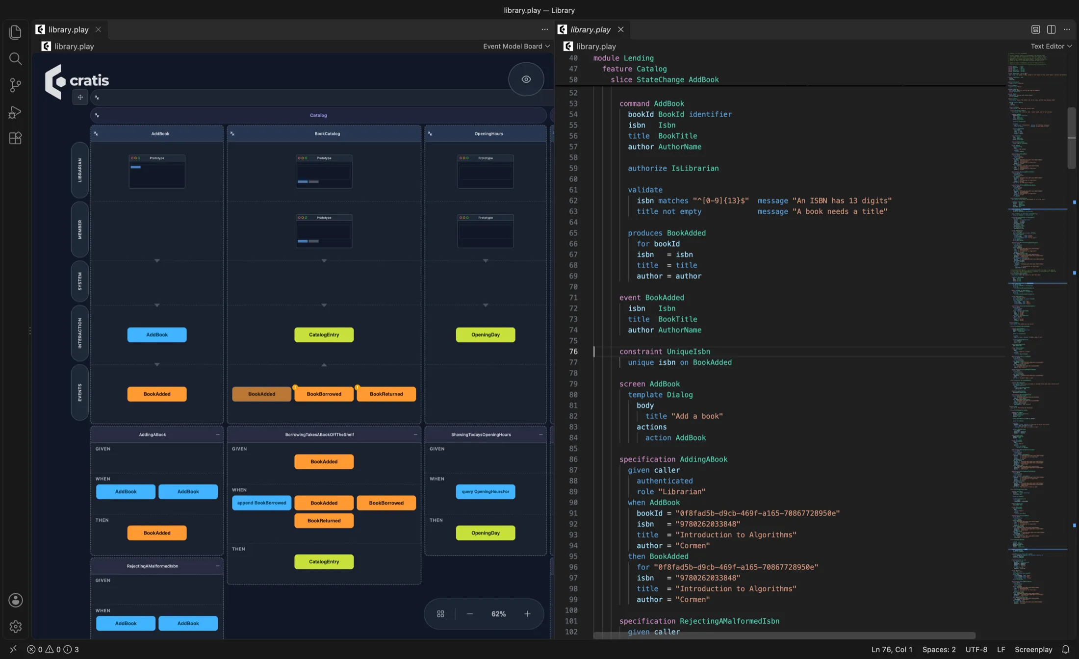Click the 62% zoom level indicator
This screenshot has width=1079, height=659.
coord(498,614)
